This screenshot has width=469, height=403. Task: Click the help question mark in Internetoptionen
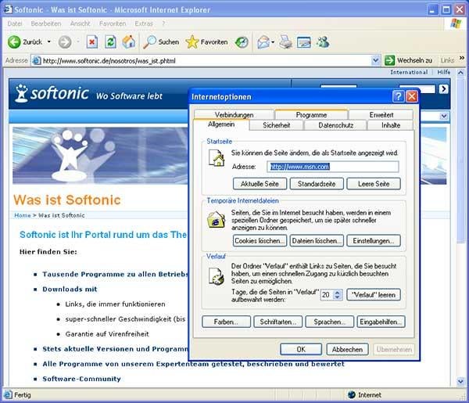pyautogui.click(x=398, y=97)
